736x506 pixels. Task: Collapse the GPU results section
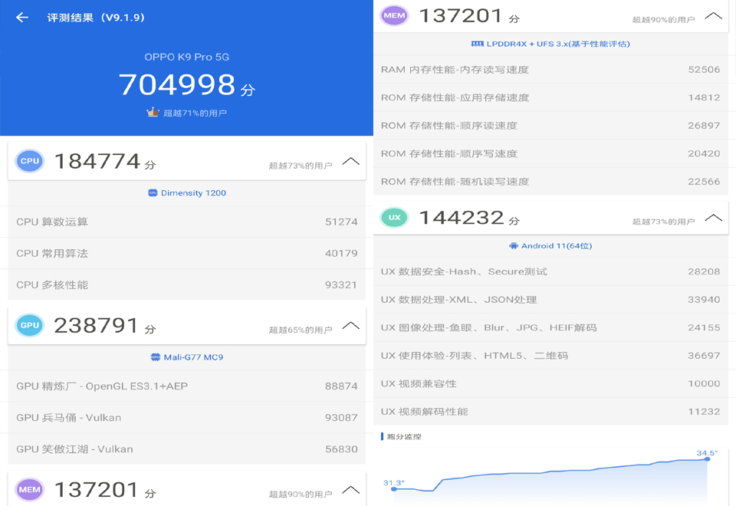point(351,324)
